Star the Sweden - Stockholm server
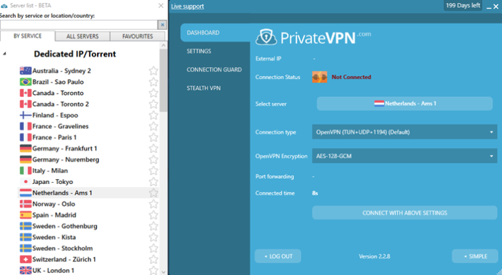This screenshot has height=275, width=502. pyautogui.click(x=154, y=248)
